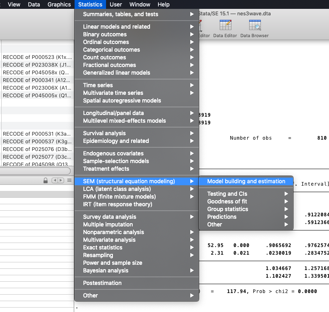
Task: Select variable RECODE of P000537 (K3g...
Action: point(37,141)
